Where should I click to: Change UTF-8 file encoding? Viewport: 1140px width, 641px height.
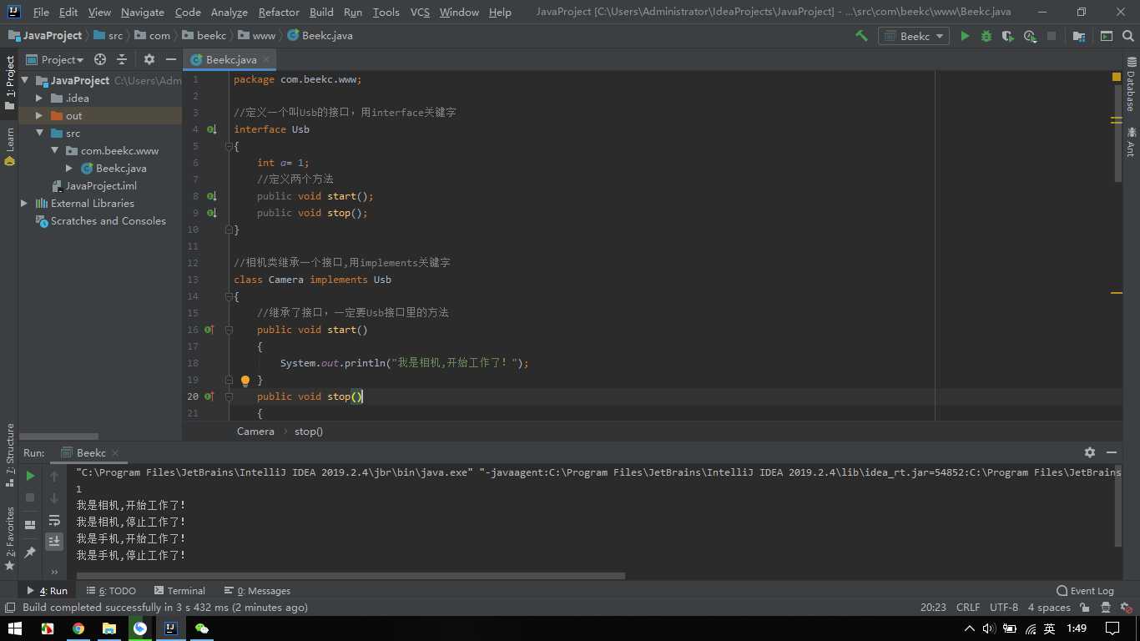point(1004,608)
